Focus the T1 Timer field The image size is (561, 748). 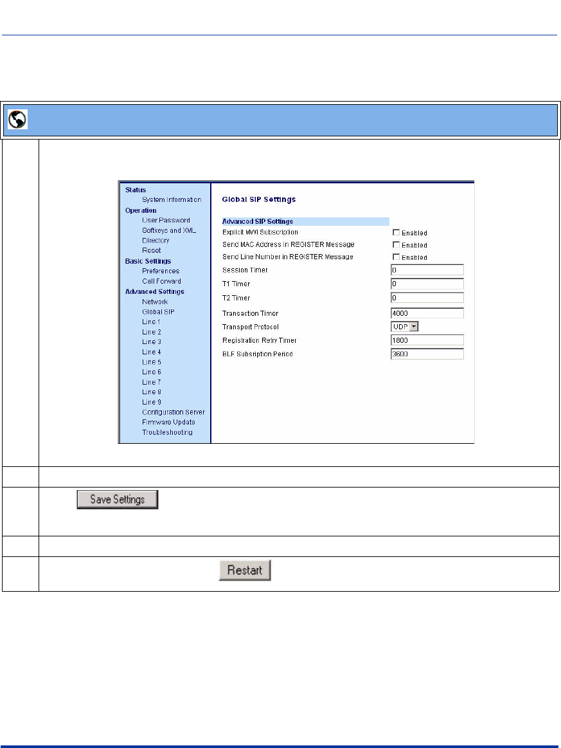pos(427,284)
